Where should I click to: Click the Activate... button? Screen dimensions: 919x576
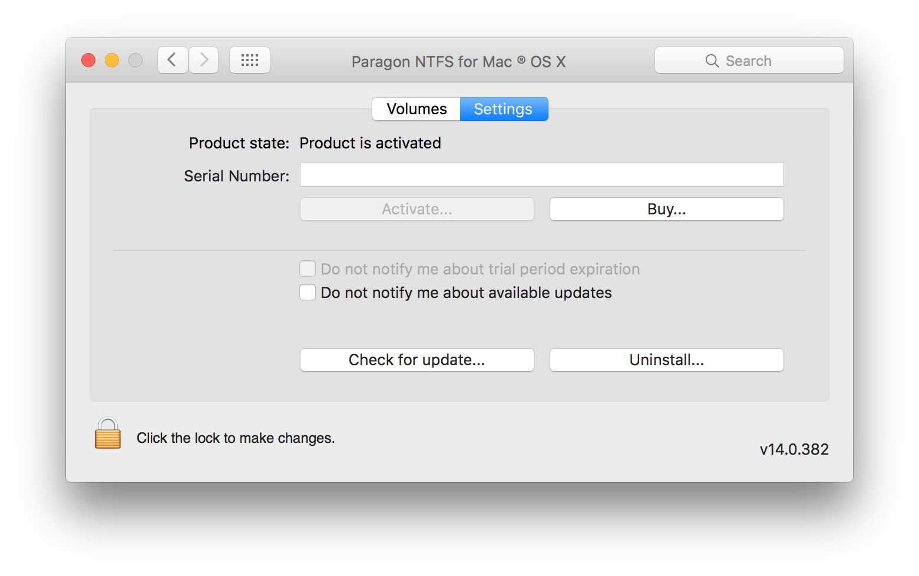coord(417,209)
